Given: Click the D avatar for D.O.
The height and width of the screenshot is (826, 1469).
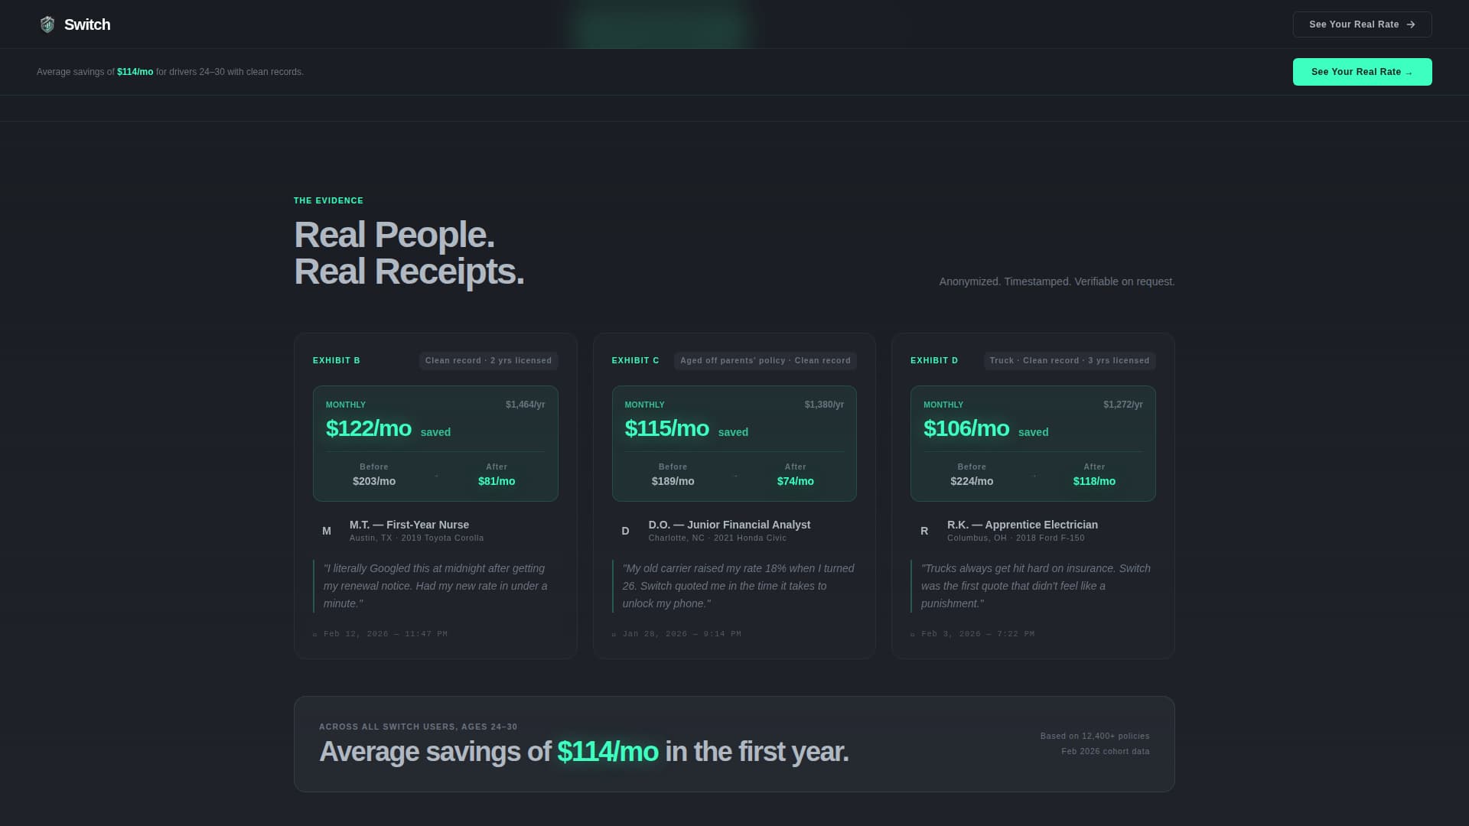Looking at the screenshot, I should (625, 531).
